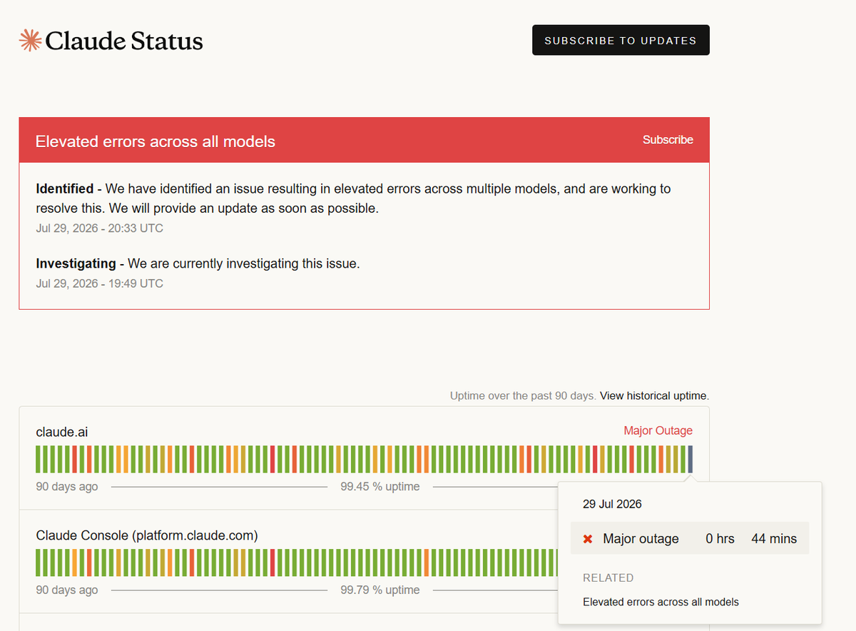Click the 29 Jul 2026 tooltip date
Screen dimensions: 856x631
pyautogui.click(x=612, y=504)
